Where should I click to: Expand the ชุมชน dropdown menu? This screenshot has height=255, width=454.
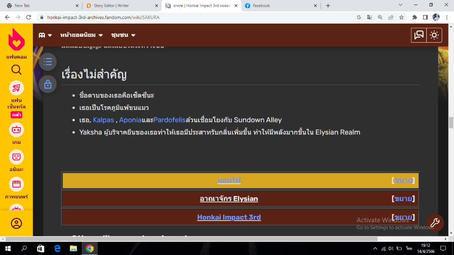123,35
